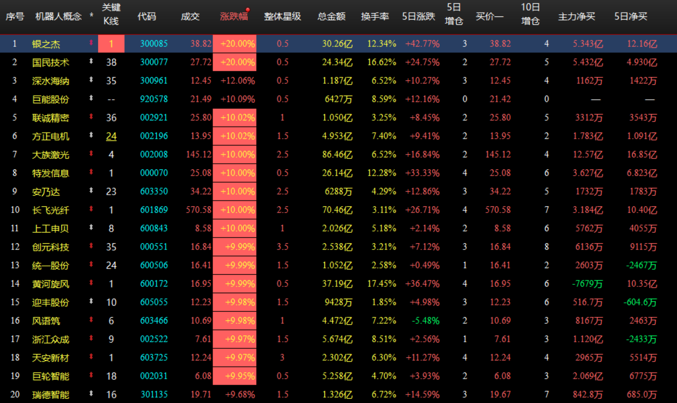Click the -5.48% value in 风语筑 row
This screenshot has width=677, height=403.
tap(427, 321)
